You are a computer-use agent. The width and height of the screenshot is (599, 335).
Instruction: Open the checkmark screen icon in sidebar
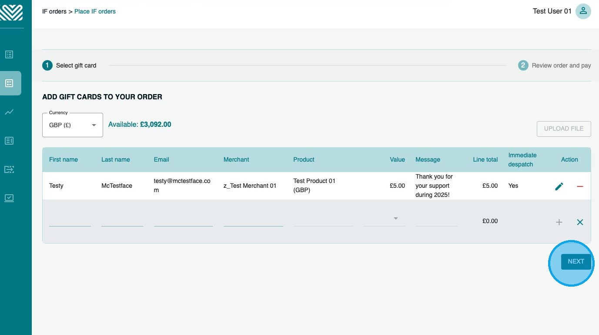point(9,198)
